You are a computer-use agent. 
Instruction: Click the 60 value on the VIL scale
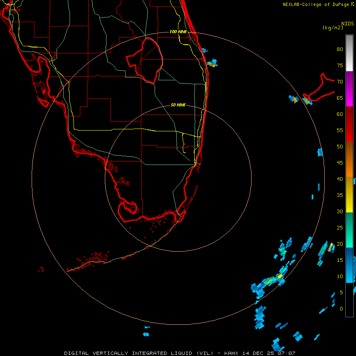340,114
